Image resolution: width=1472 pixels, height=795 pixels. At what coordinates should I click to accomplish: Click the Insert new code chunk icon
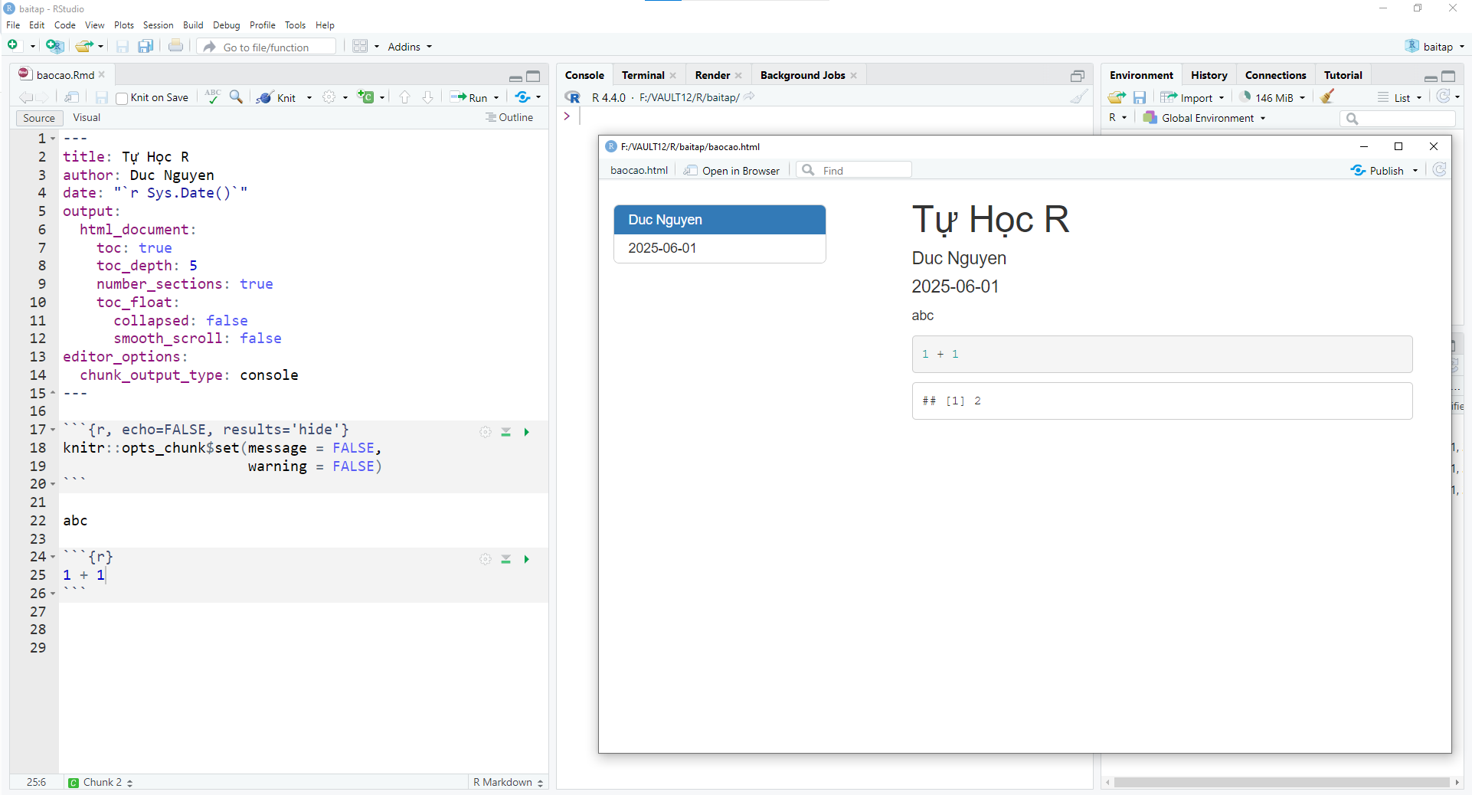(366, 97)
